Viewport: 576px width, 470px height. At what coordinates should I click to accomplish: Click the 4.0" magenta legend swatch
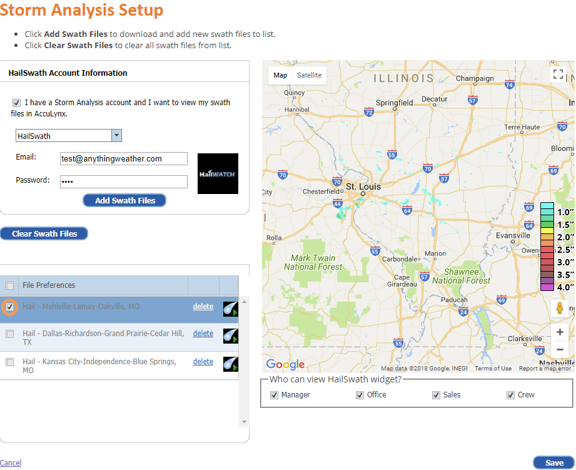tap(547, 287)
